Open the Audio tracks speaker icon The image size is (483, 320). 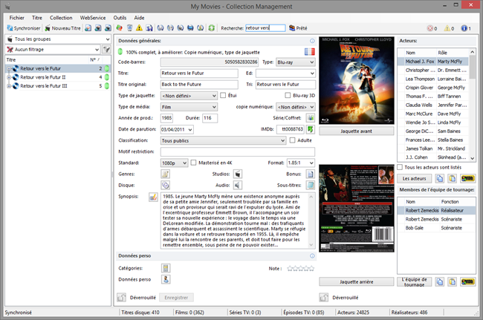coord(238,185)
